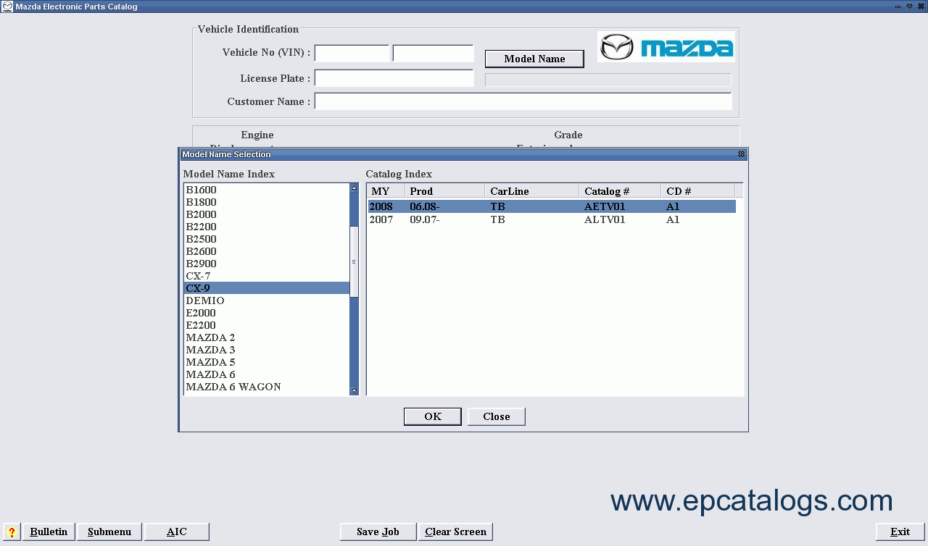Click the CarLine column header
The image size is (928, 546).
click(531, 191)
